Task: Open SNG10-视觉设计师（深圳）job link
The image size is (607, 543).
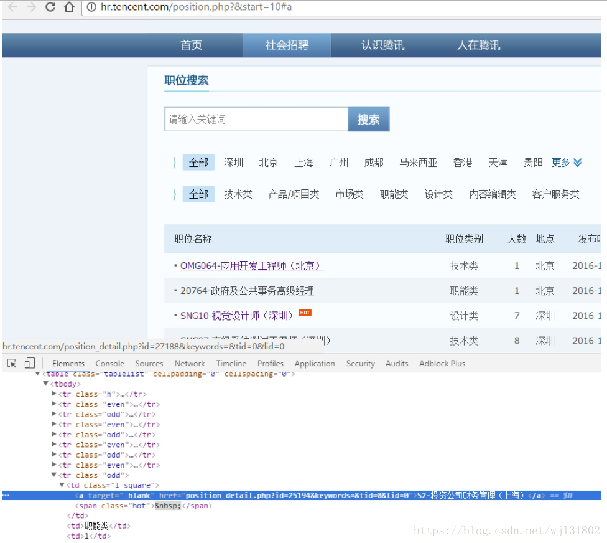Action: coord(236,316)
